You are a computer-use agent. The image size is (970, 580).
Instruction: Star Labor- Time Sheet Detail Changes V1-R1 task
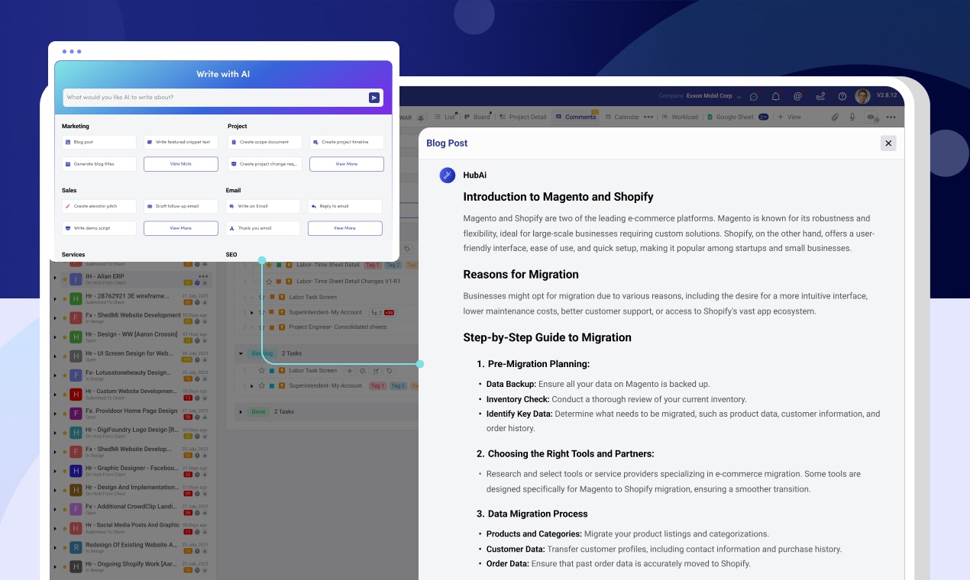268,282
